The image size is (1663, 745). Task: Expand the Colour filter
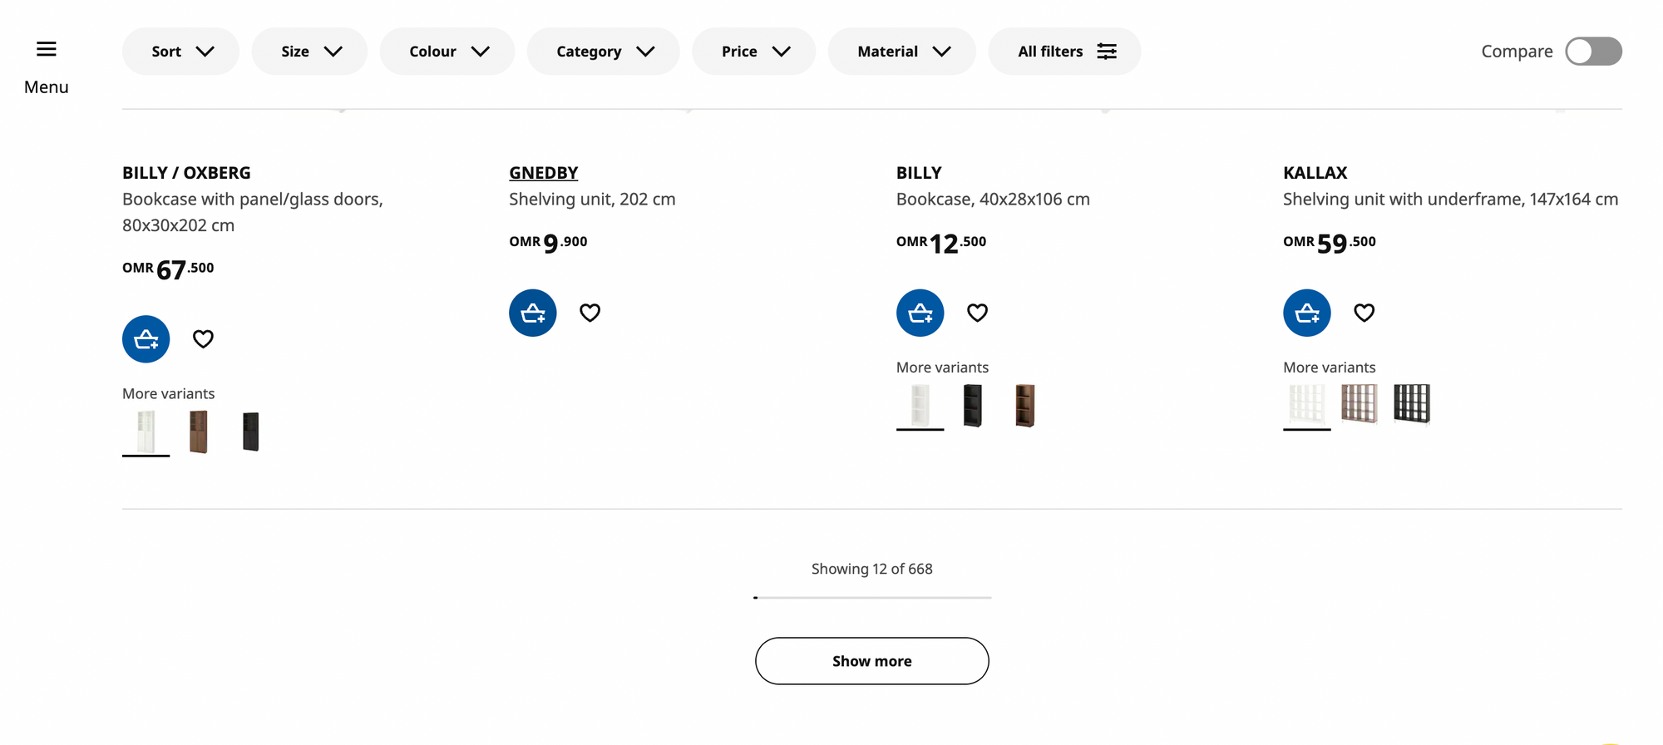point(447,52)
